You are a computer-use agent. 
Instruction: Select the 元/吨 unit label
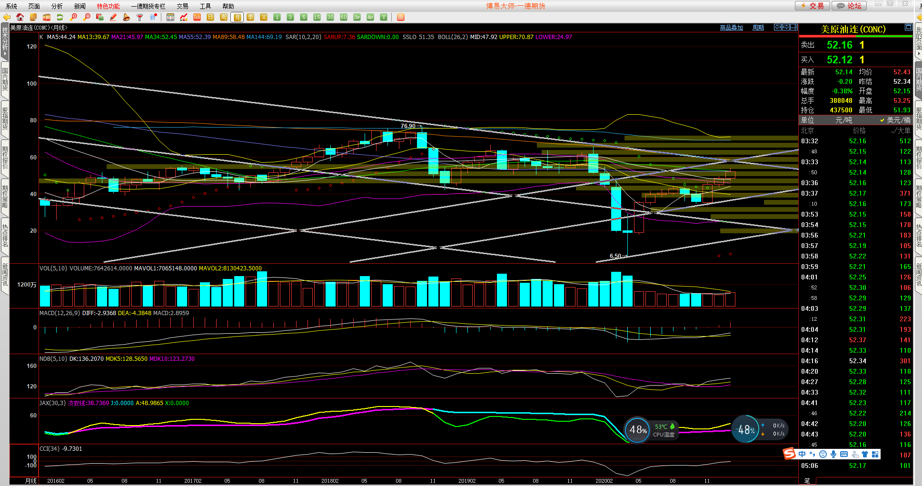844,120
